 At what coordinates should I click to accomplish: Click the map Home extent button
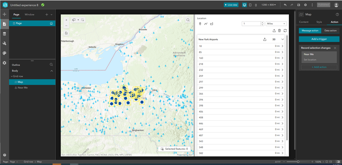coord(66,33)
